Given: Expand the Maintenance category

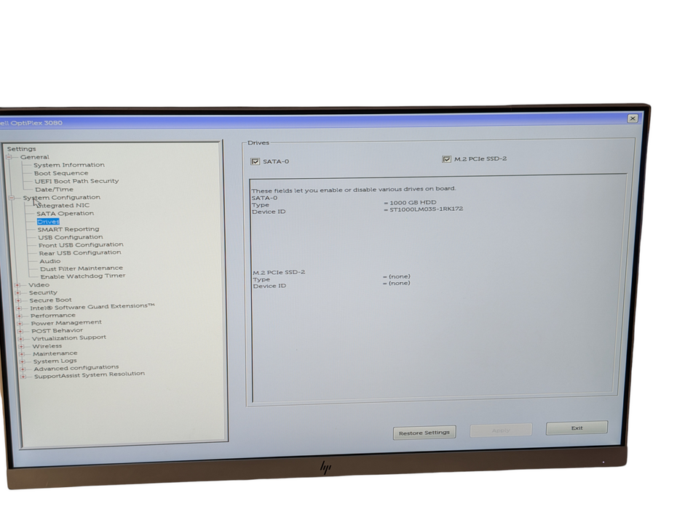Looking at the screenshot, I should tap(22, 354).
